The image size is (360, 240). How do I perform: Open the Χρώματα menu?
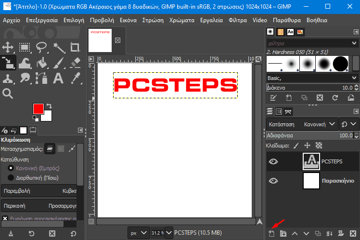click(182, 20)
